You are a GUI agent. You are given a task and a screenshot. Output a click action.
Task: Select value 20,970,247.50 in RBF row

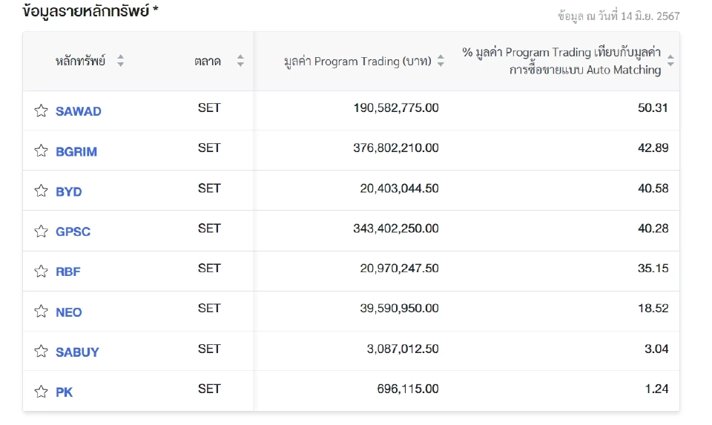[x=399, y=268]
